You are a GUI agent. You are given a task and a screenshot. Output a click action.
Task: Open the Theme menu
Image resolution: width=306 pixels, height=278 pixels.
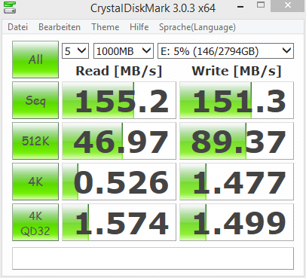point(106,27)
